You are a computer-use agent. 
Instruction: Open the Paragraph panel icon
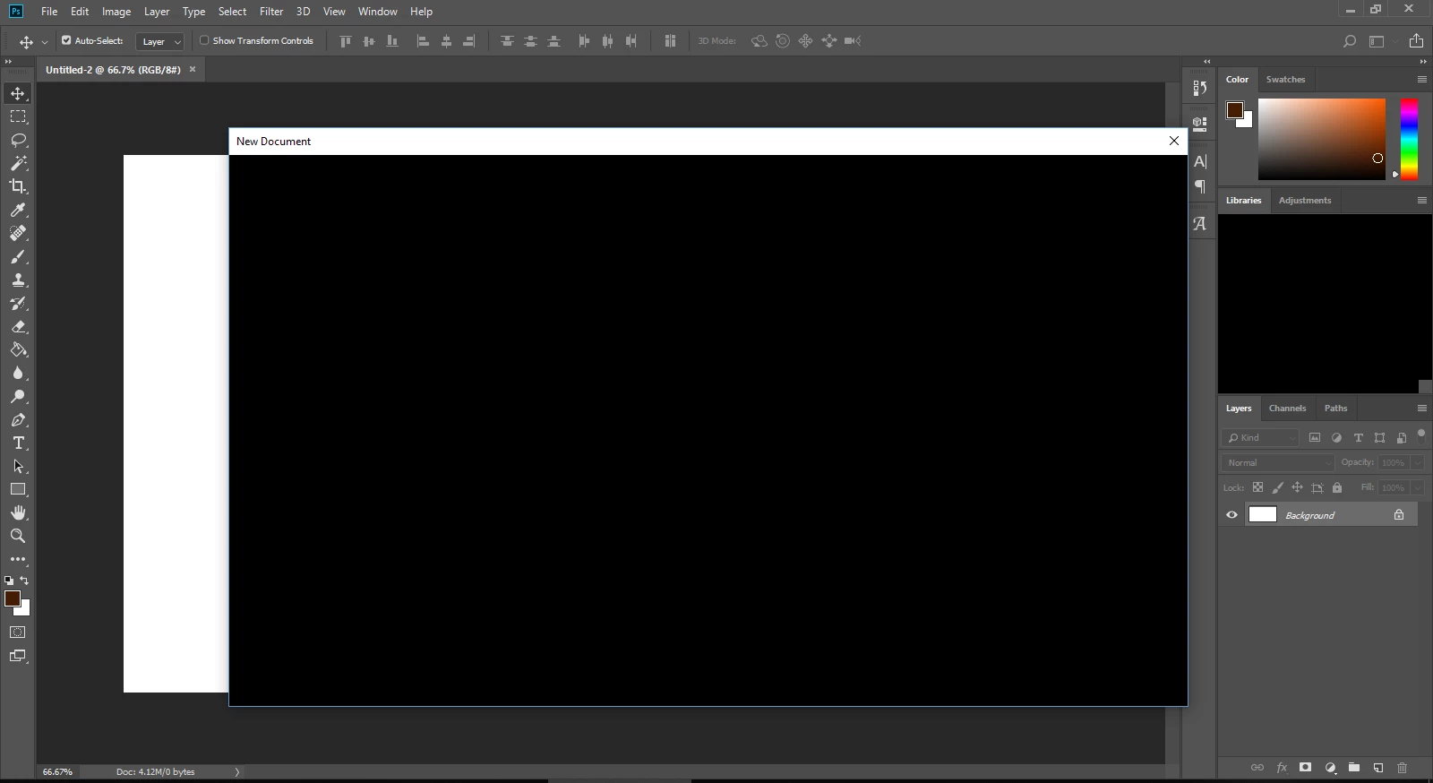click(1200, 186)
